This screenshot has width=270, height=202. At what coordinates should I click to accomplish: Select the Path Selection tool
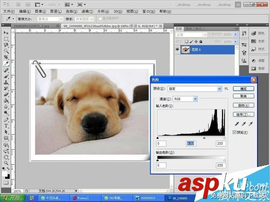(x=6, y=132)
